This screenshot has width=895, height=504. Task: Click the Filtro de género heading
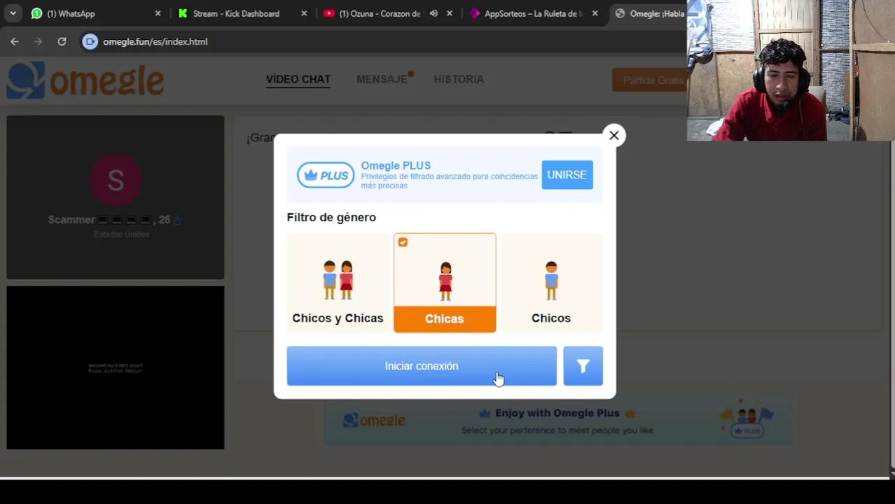pos(331,218)
